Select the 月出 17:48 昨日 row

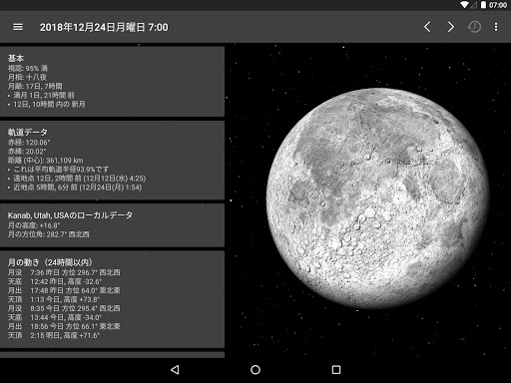[64, 290]
